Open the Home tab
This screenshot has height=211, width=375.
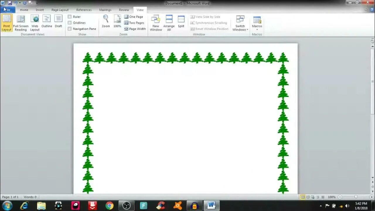[24, 10]
